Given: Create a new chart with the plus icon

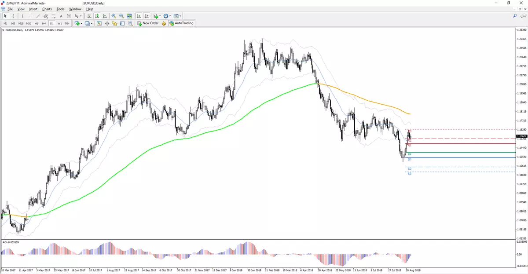Looking at the screenshot, I should (x=77, y=23).
